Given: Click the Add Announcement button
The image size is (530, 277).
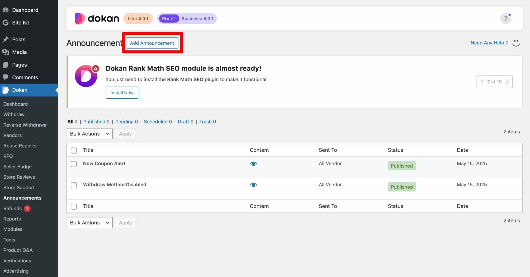Looking at the screenshot, I should 152,43.
